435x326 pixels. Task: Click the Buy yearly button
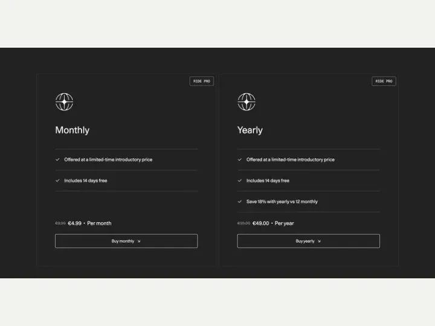(x=309, y=241)
